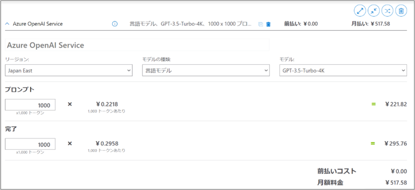Click the blue trash icon in service header
This screenshot has width=415, height=190.
coord(268,24)
